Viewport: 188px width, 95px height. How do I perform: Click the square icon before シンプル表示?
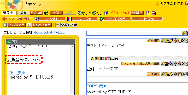pyautogui.click(x=5, y=25)
